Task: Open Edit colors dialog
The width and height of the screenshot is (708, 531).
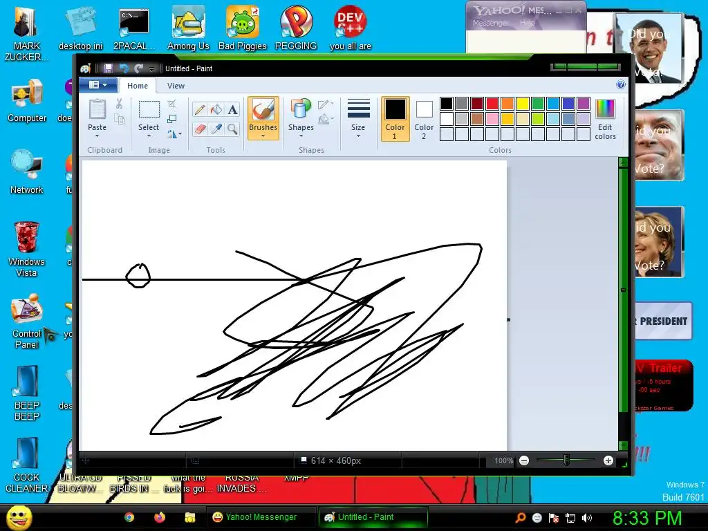Action: (x=605, y=120)
